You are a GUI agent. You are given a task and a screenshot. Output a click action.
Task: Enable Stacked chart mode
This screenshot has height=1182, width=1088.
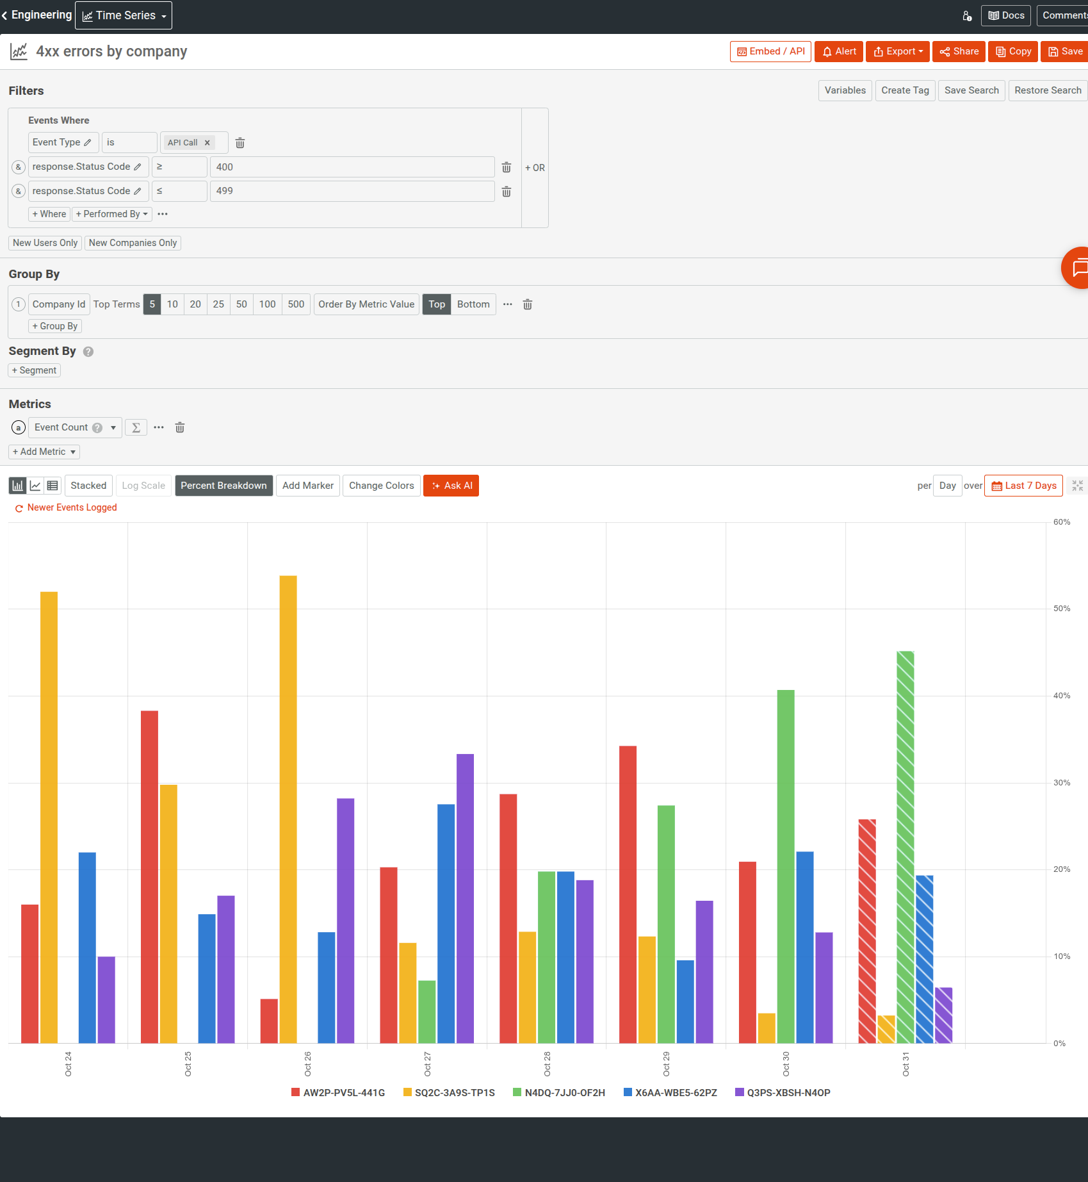pyautogui.click(x=88, y=485)
